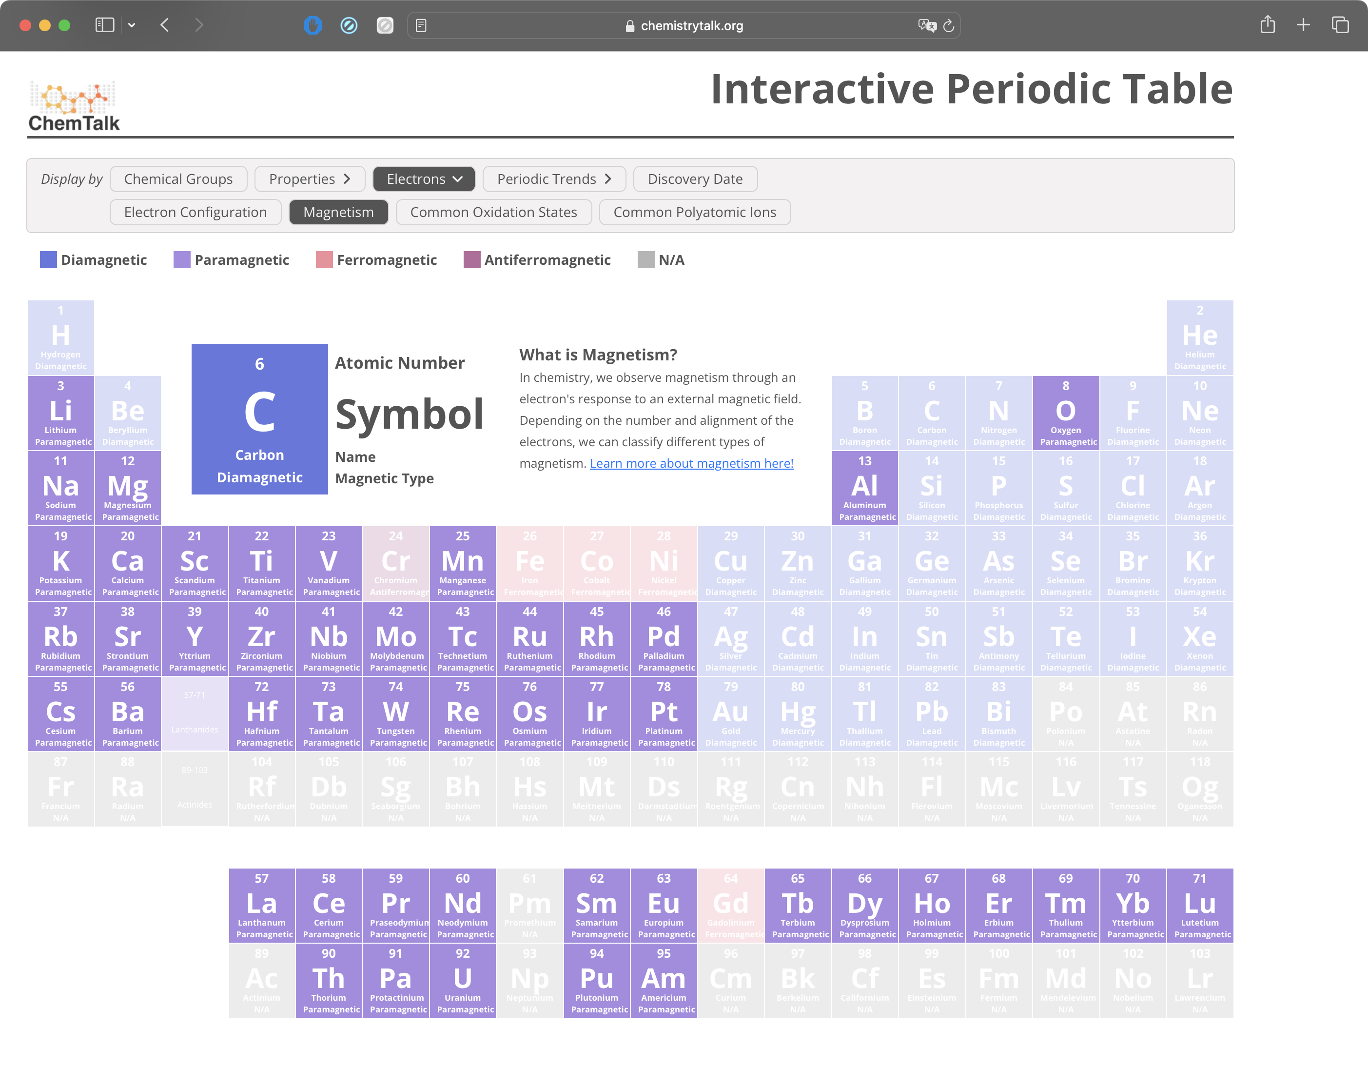Click the Ferromagnetic legend color swatch
Screen dimensions: 1368x1068
click(x=325, y=260)
